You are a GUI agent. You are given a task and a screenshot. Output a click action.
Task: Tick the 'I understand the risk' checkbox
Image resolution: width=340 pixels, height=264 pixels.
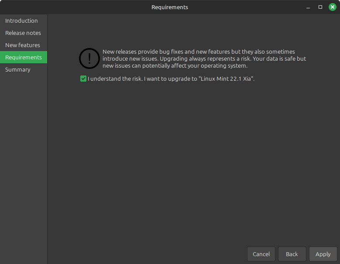coord(83,79)
